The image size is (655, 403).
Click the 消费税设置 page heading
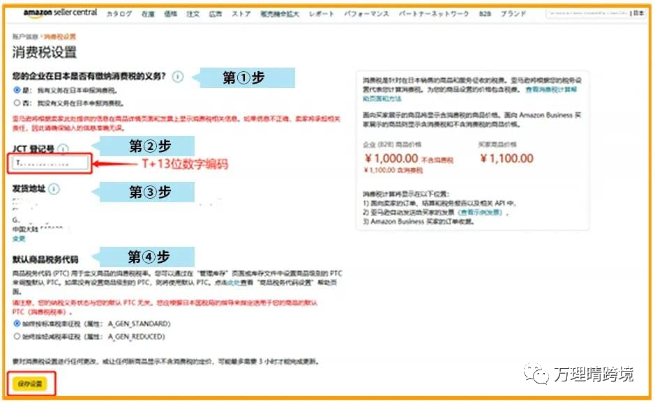[44, 52]
